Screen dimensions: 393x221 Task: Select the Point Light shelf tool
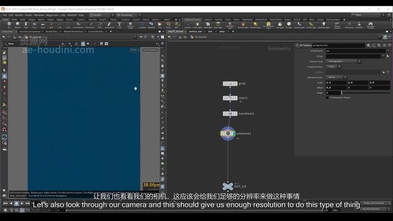pyautogui.click(x=198, y=25)
